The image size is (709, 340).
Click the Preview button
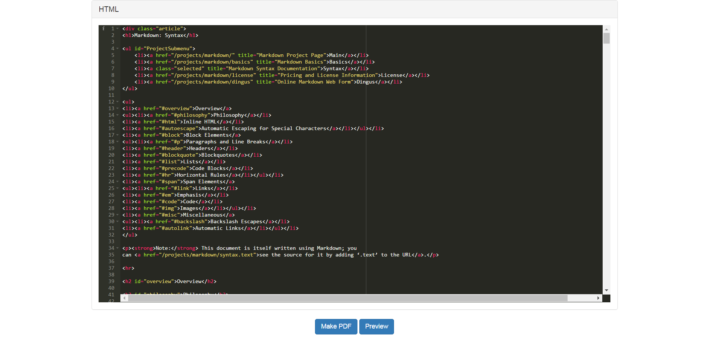[x=377, y=326]
